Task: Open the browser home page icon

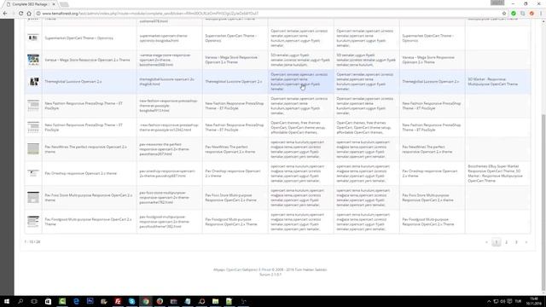Action: [x=29, y=14]
